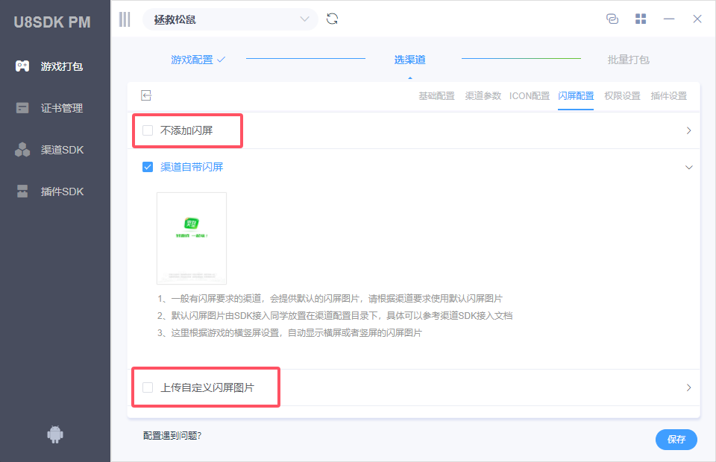
Task: Expand the 不添加闪屏 row chevron
Action: (x=688, y=130)
